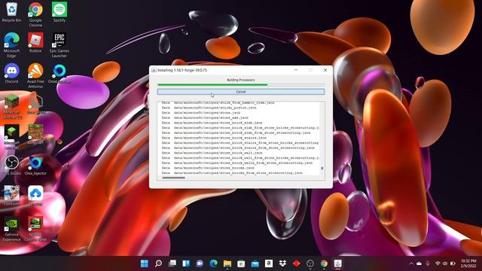The width and height of the screenshot is (482, 271).
Task: Select the Roblox desktop icon
Action: 35,43
